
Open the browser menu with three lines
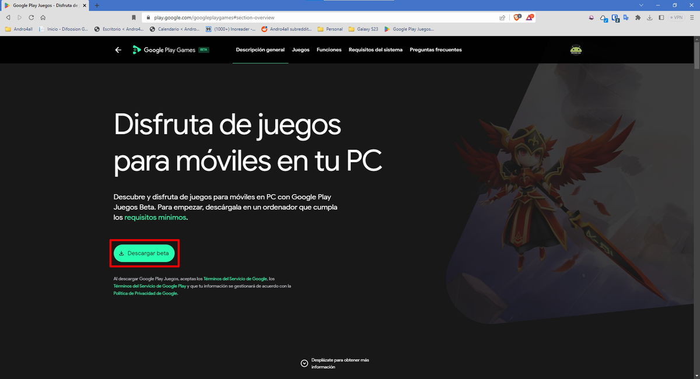click(692, 17)
